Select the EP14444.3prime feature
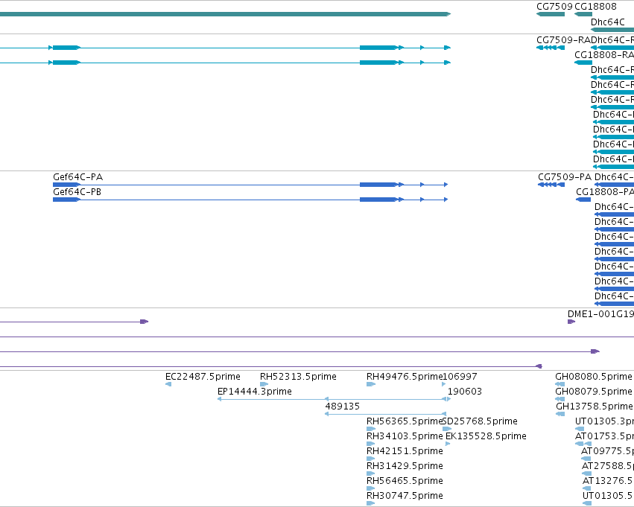The height and width of the screenshot is (507, 634). click(334, 399)
